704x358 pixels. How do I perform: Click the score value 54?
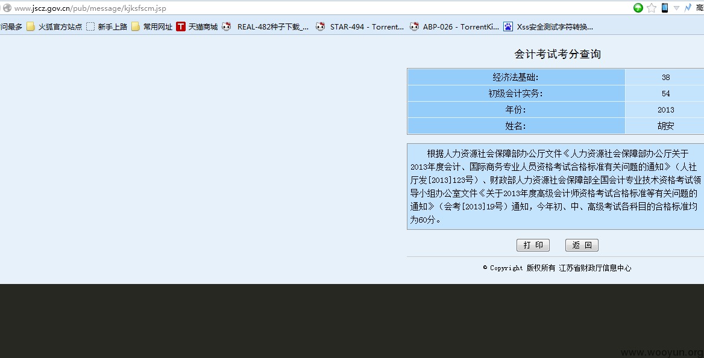pos(665,94)
